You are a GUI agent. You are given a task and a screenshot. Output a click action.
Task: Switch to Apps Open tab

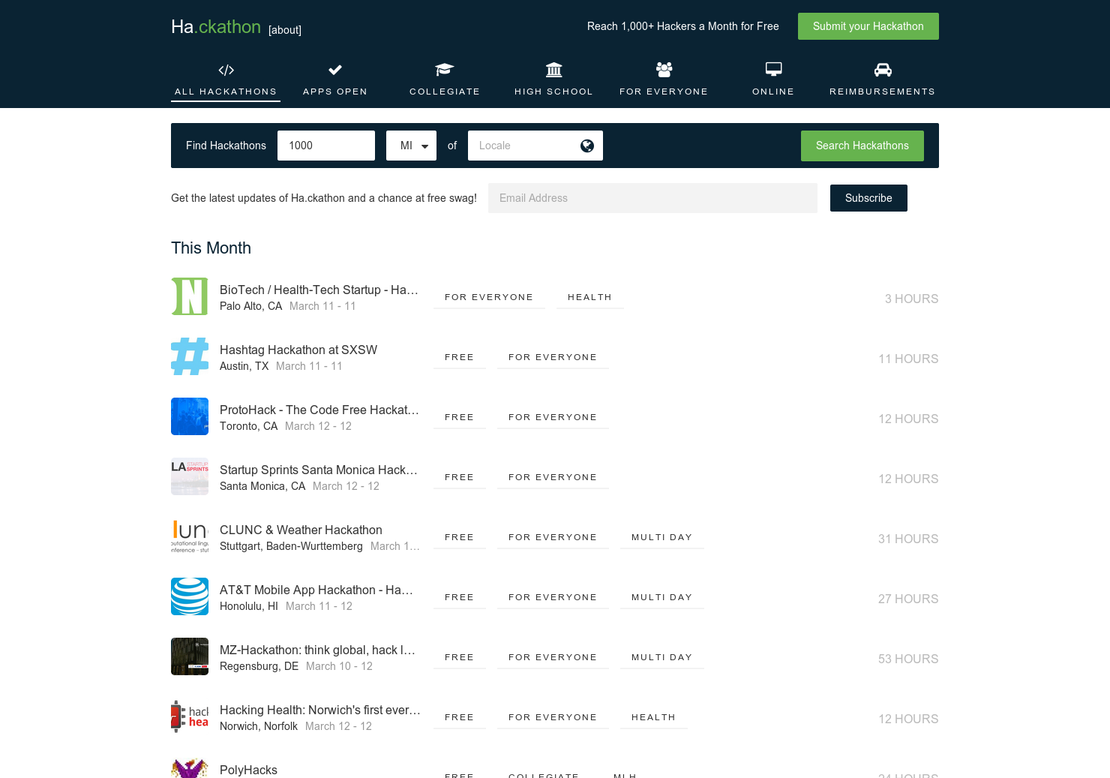click(335, 80)
